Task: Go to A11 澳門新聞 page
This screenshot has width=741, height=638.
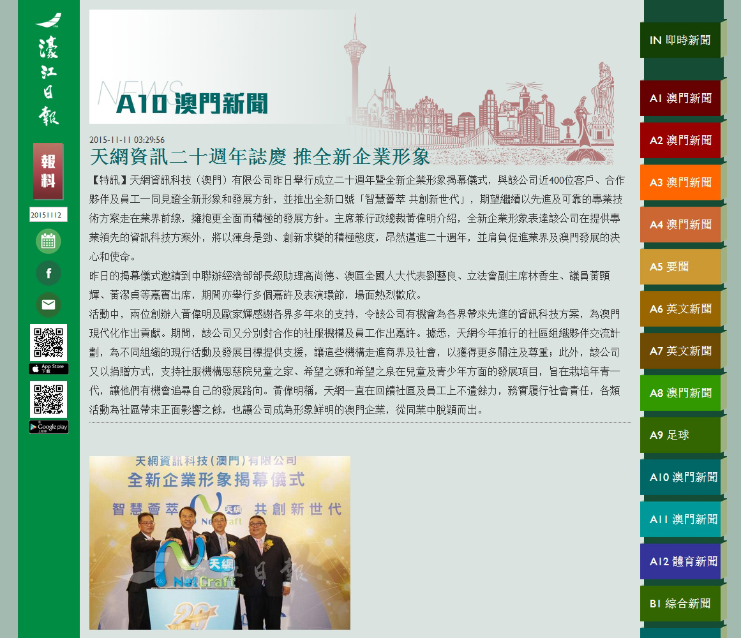Action: (680, 519)
